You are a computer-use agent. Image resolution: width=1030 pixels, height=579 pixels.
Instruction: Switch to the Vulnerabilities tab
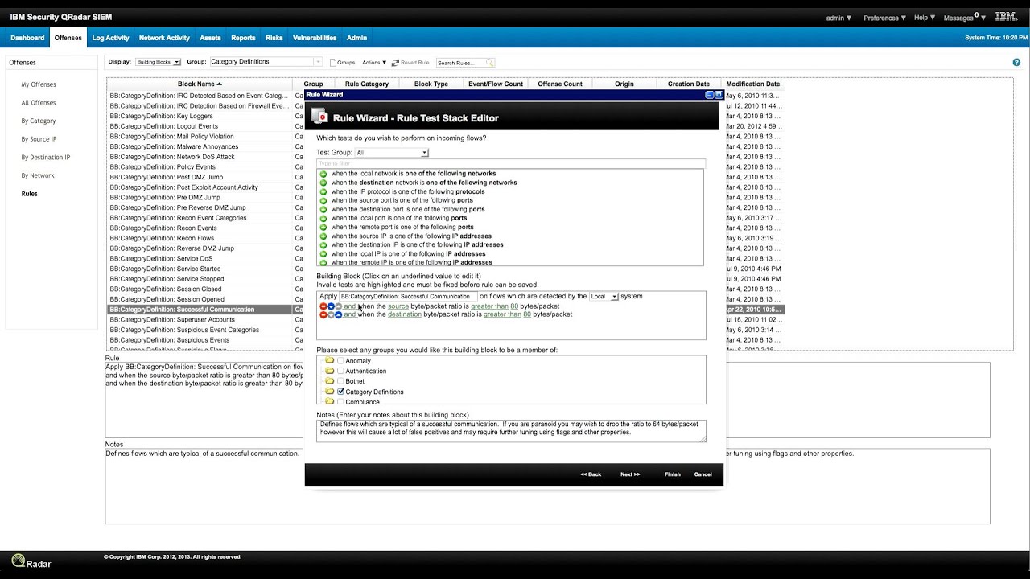315,38
